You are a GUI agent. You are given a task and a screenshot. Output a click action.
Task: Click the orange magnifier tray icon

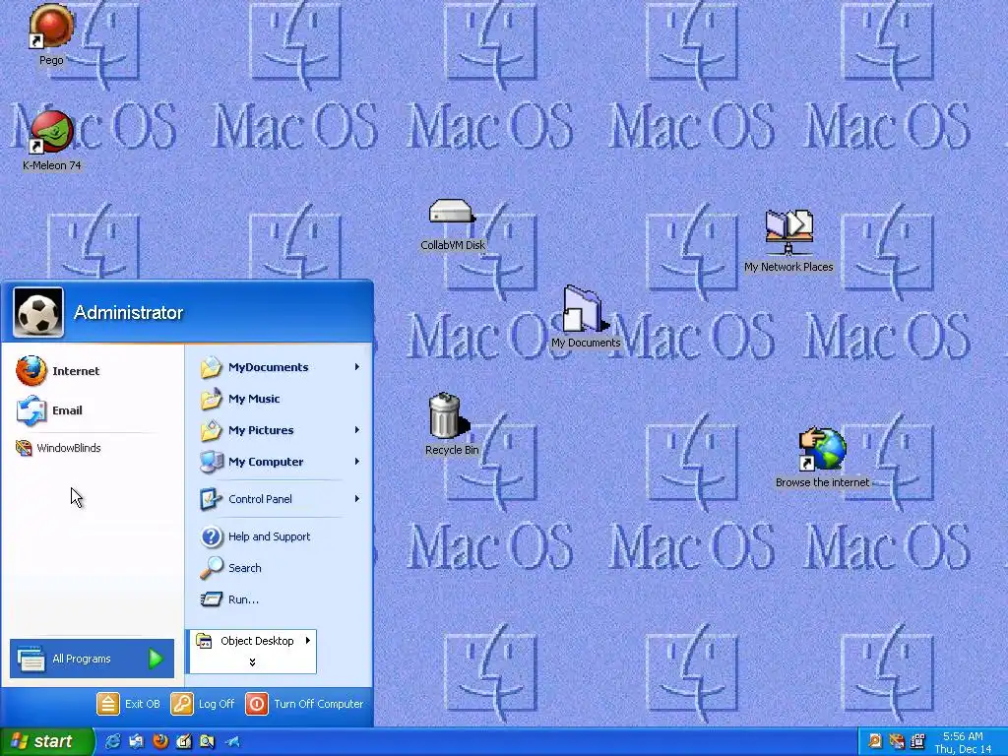tap(874, 741)
